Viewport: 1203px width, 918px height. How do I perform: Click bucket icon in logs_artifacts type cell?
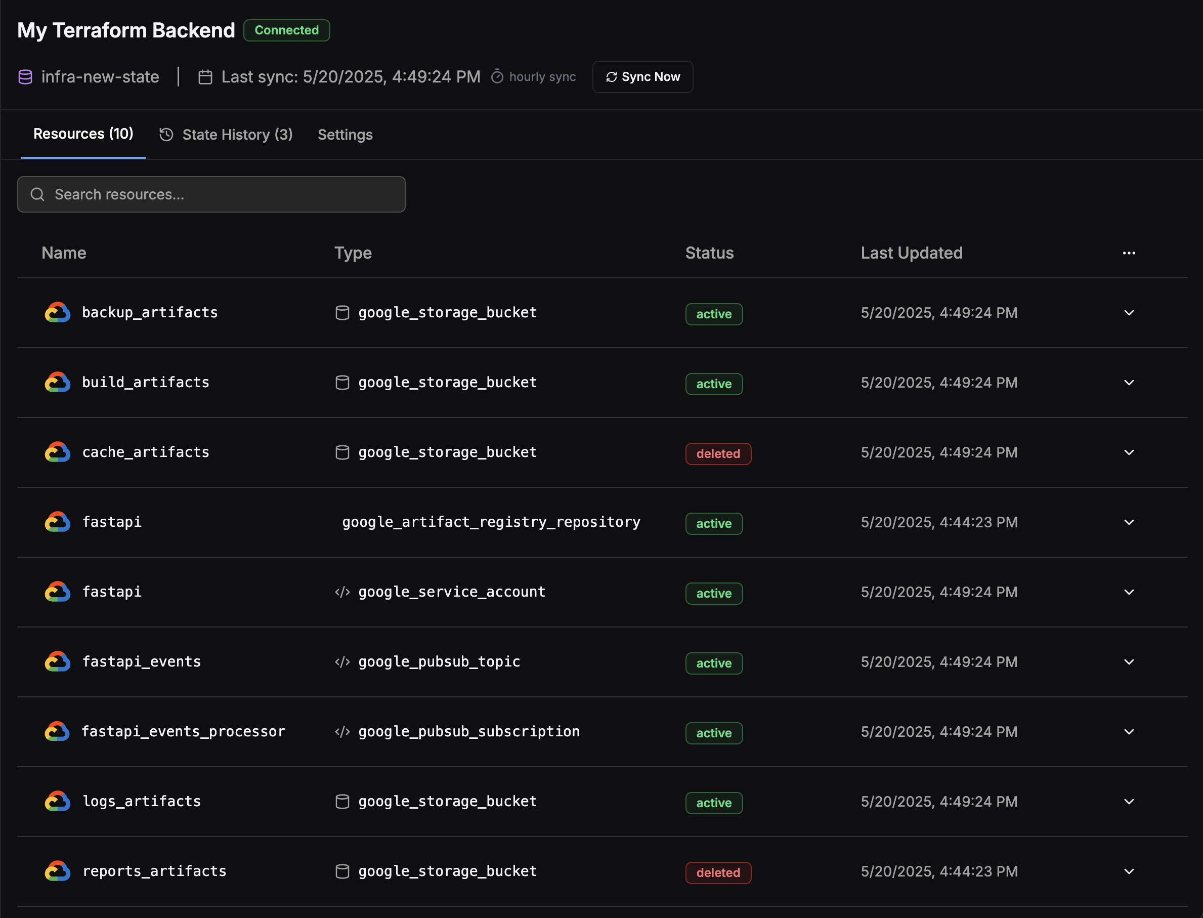coord(342,802)
